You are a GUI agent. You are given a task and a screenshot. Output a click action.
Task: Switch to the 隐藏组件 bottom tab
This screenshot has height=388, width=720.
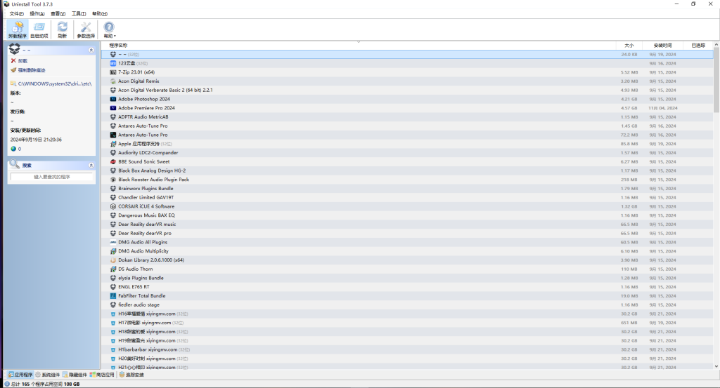point(75,375)
